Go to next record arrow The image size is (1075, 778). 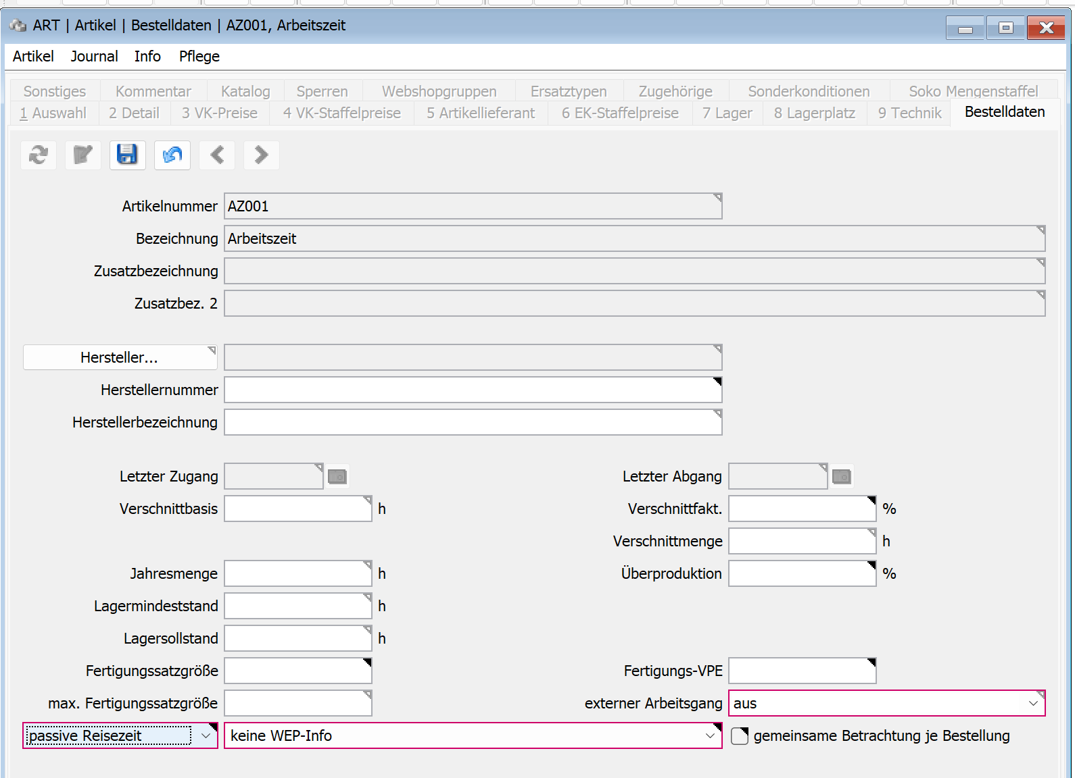(x=262, y=155)
